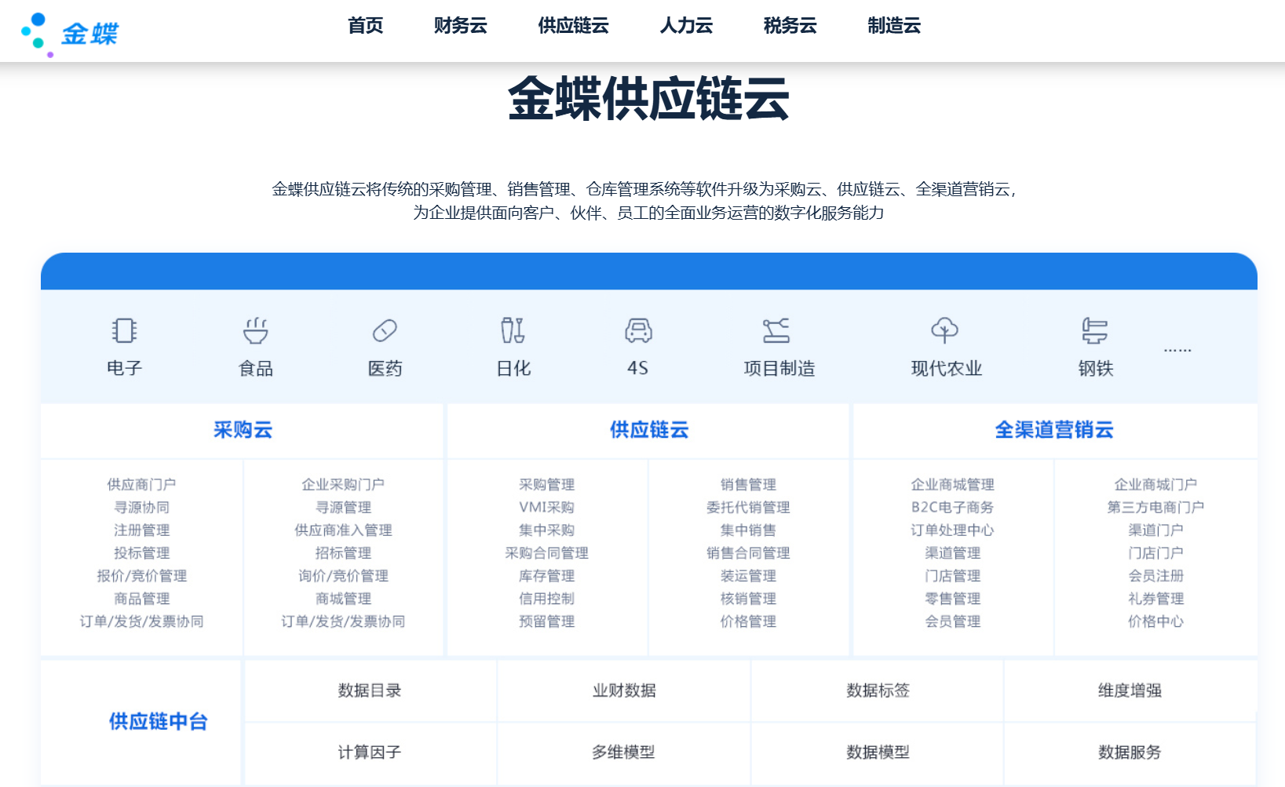Open the 业财数据 cell
1285x787 pixels.
[x=624, y=690]
